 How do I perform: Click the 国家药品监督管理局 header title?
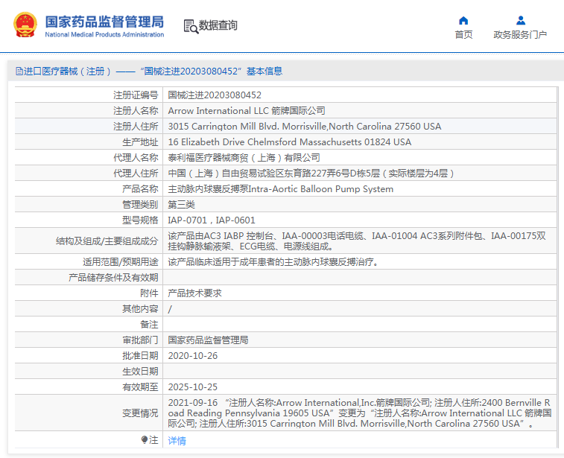(104, 22)
